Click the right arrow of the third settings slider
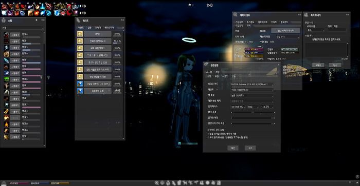Image resolution: width=360 pixels, height=186 pixels. pos(274,123)
